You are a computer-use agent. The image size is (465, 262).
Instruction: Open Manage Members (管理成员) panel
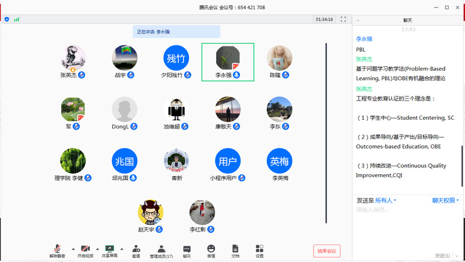pos(161,250)
